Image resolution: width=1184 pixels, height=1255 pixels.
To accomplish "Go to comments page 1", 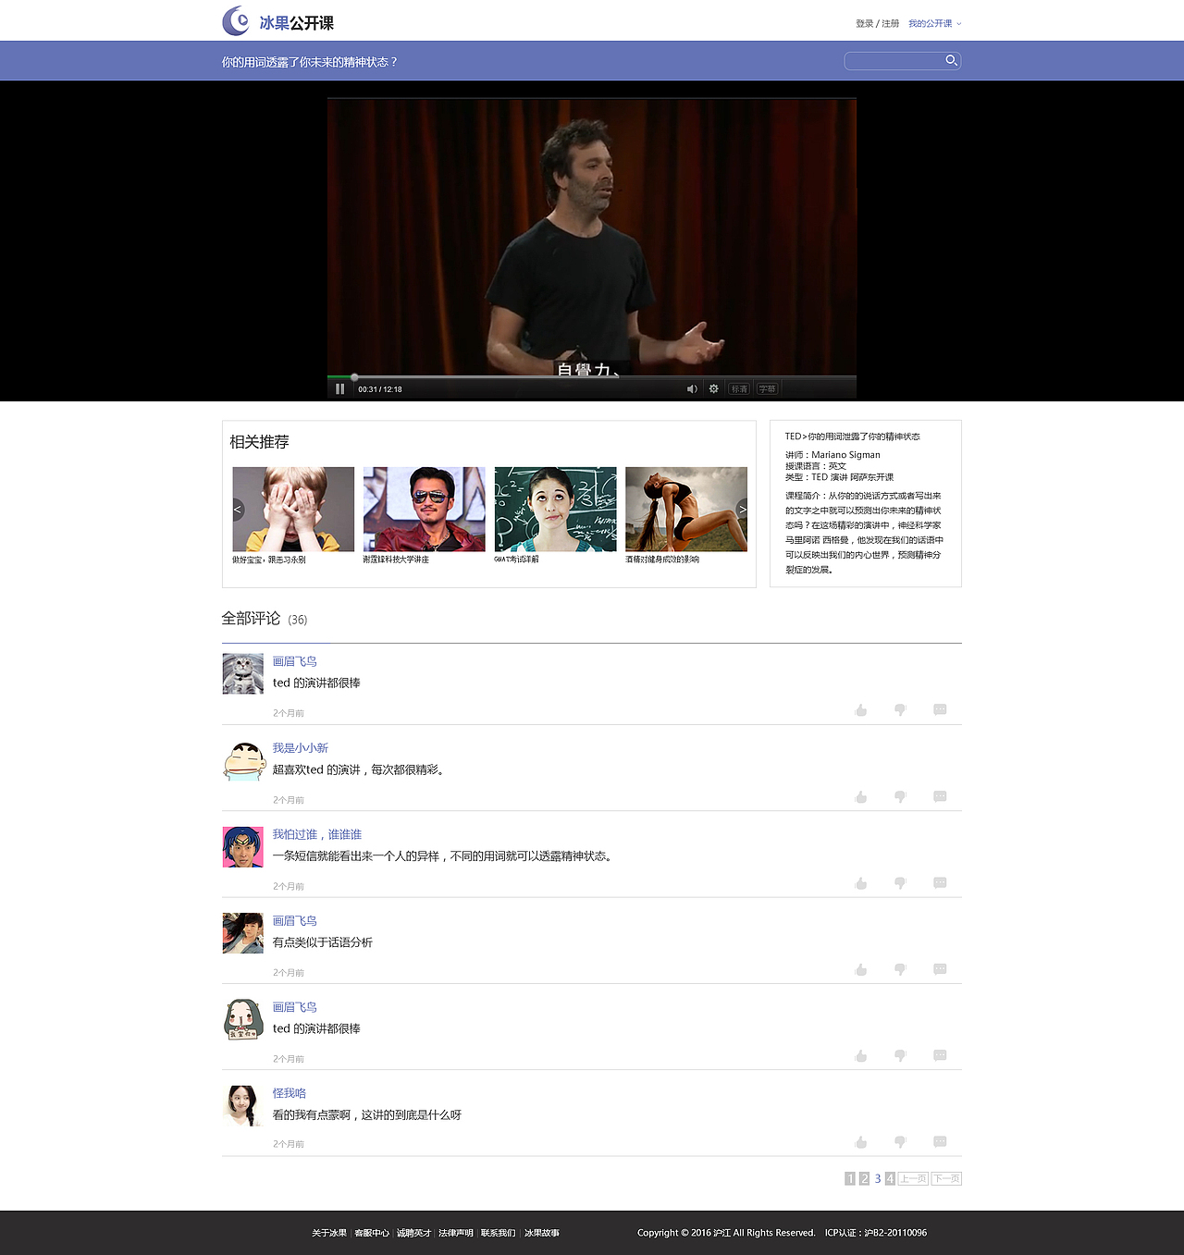I will [x=850, y=1178].
